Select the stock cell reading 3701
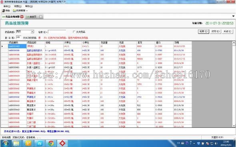Viewport: 236px width, 147px height. (x=146, y=97)
